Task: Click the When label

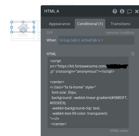Action: click(x=51, y=40)
